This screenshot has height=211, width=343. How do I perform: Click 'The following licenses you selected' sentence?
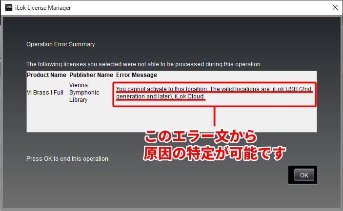(144, 64)
